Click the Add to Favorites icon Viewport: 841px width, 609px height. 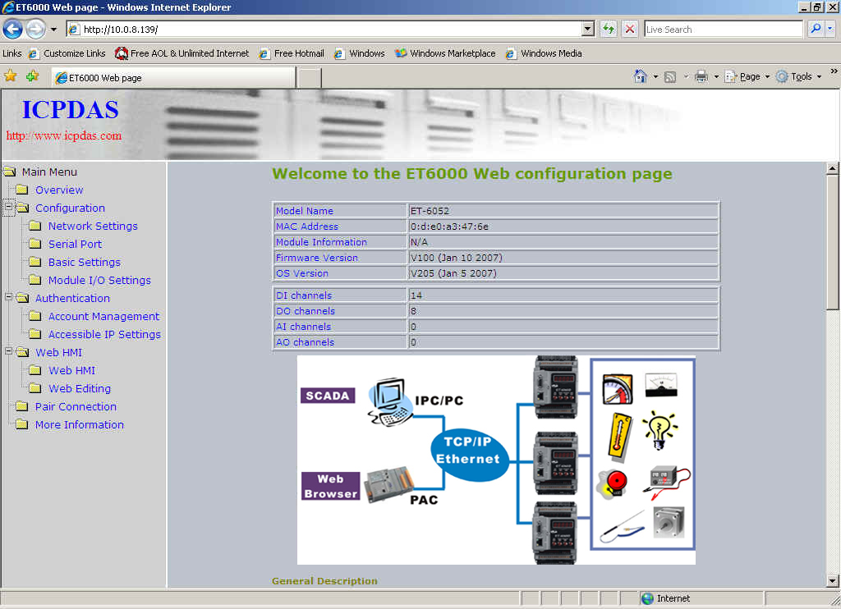coord(33,76)
